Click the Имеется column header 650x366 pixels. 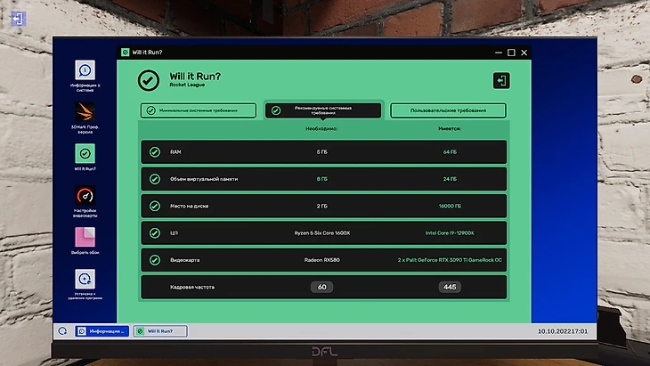coord(450,129)
